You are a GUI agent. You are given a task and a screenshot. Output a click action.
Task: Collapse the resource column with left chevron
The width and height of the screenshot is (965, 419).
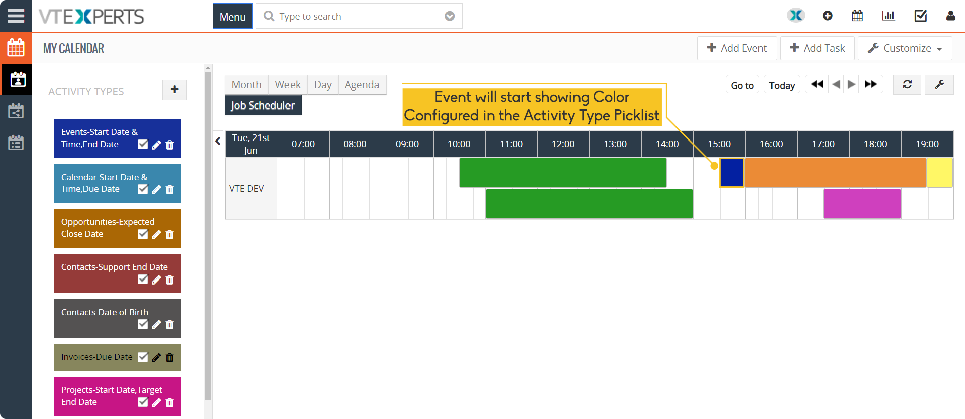point(218,141)
